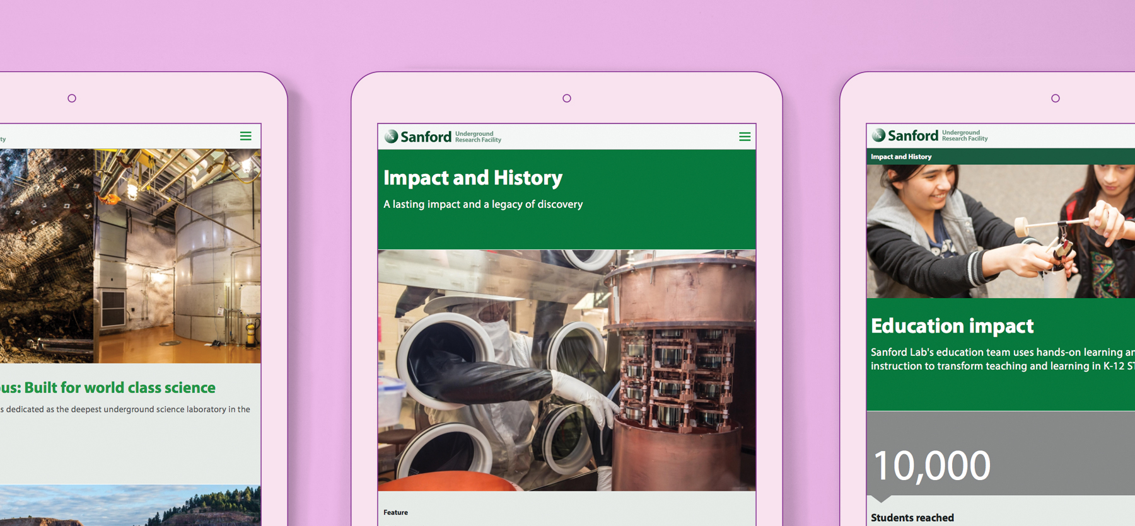The image size is (1135, 526).
Task: Tap camera dot on the world class science tablet
Action: [x=72, y=98]
